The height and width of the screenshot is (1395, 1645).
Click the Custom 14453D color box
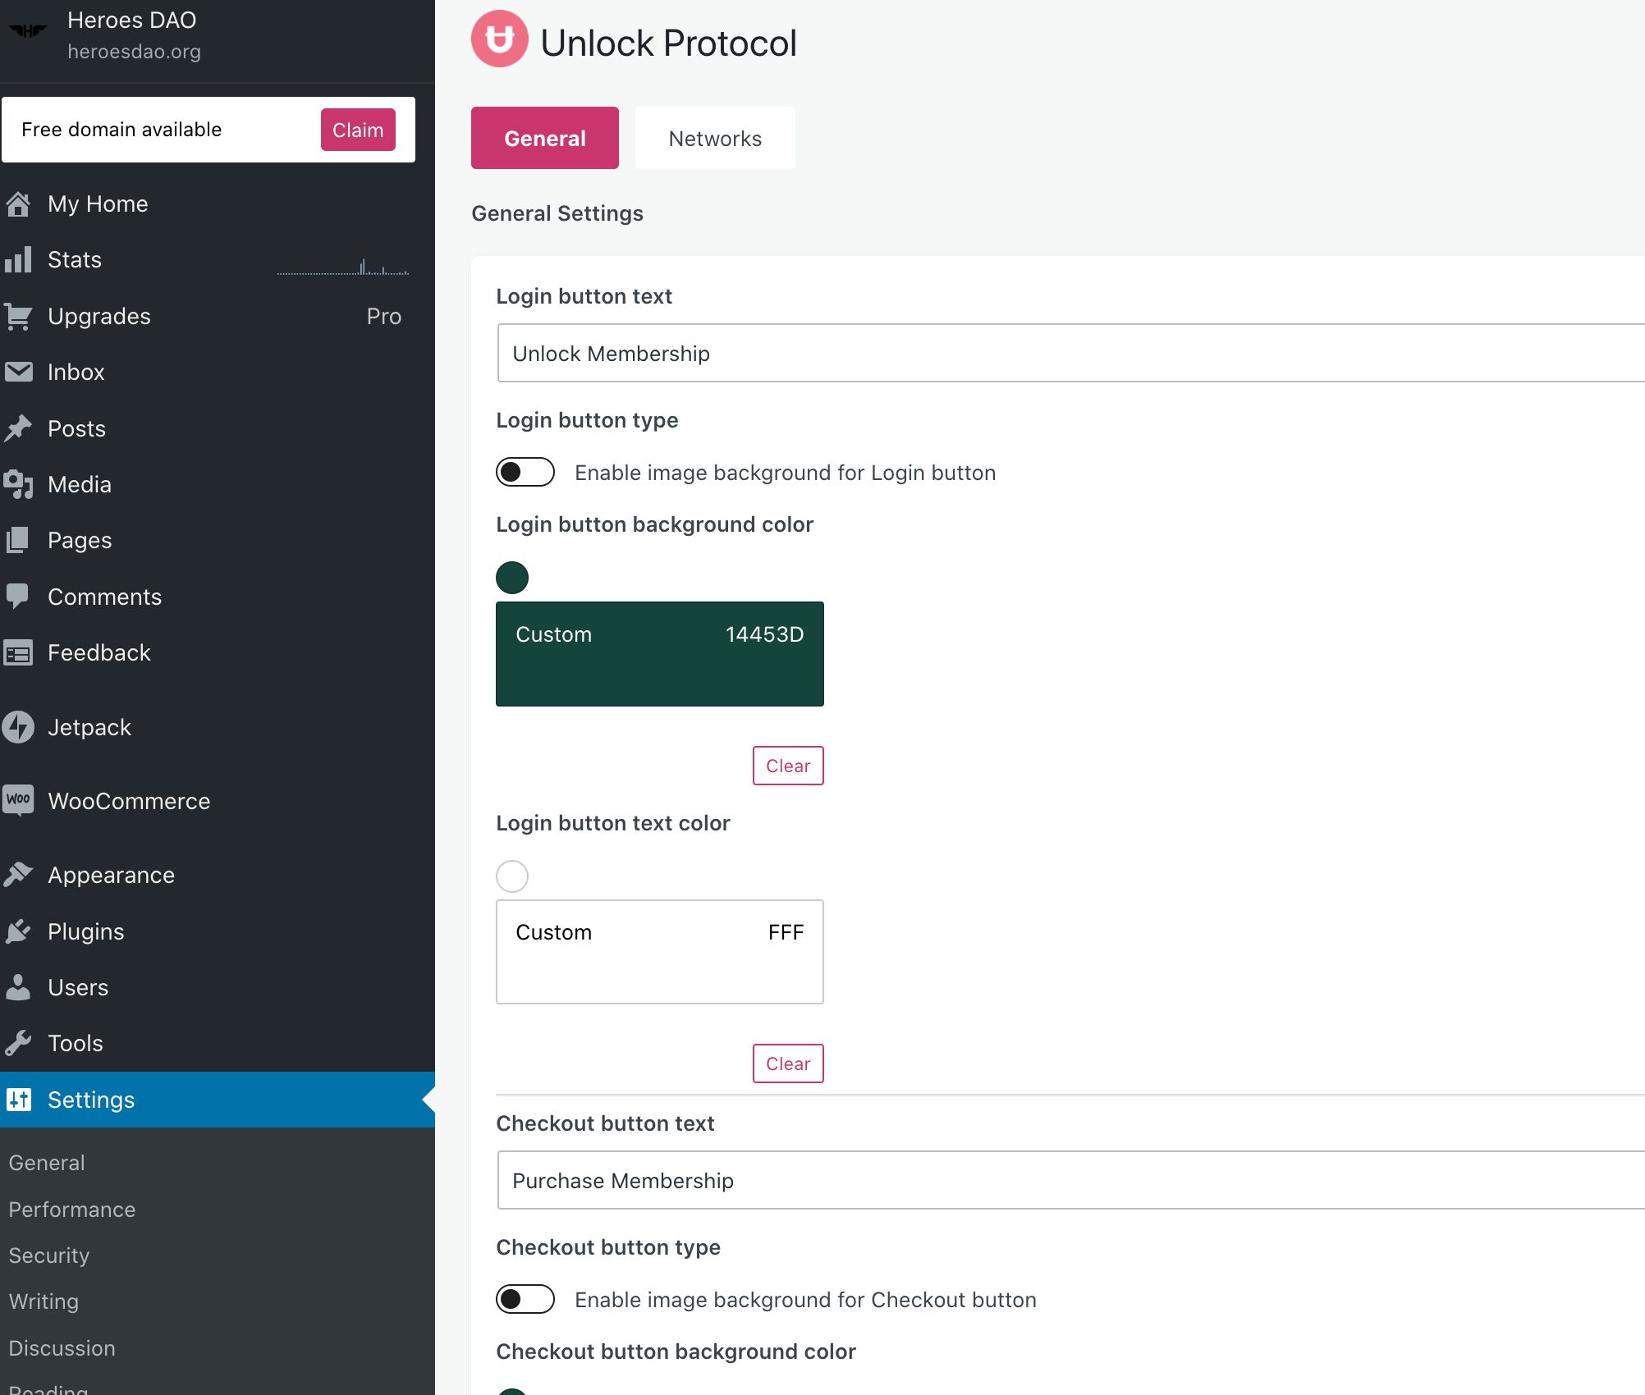(660, 654)
